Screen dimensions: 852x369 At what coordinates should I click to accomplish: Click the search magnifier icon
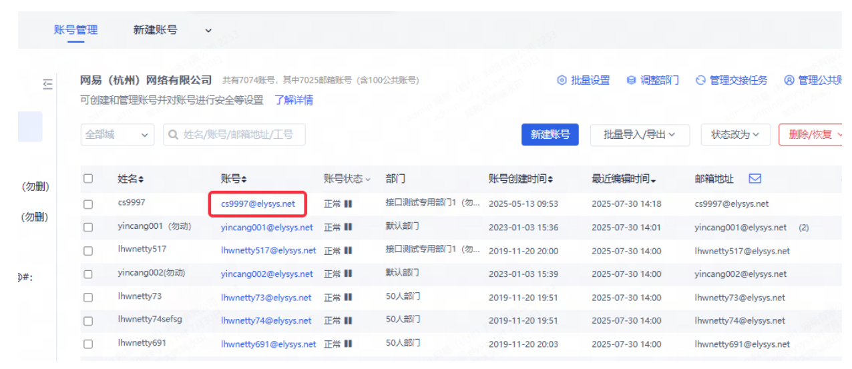[174, 135]
